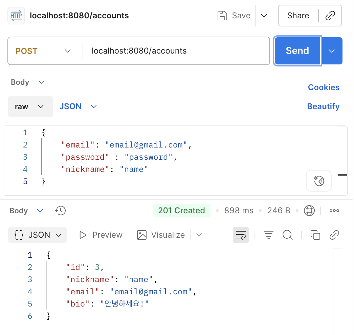Expand the request Body tab dropdown
Screen dimensions: 354x335
pos(27,82)
